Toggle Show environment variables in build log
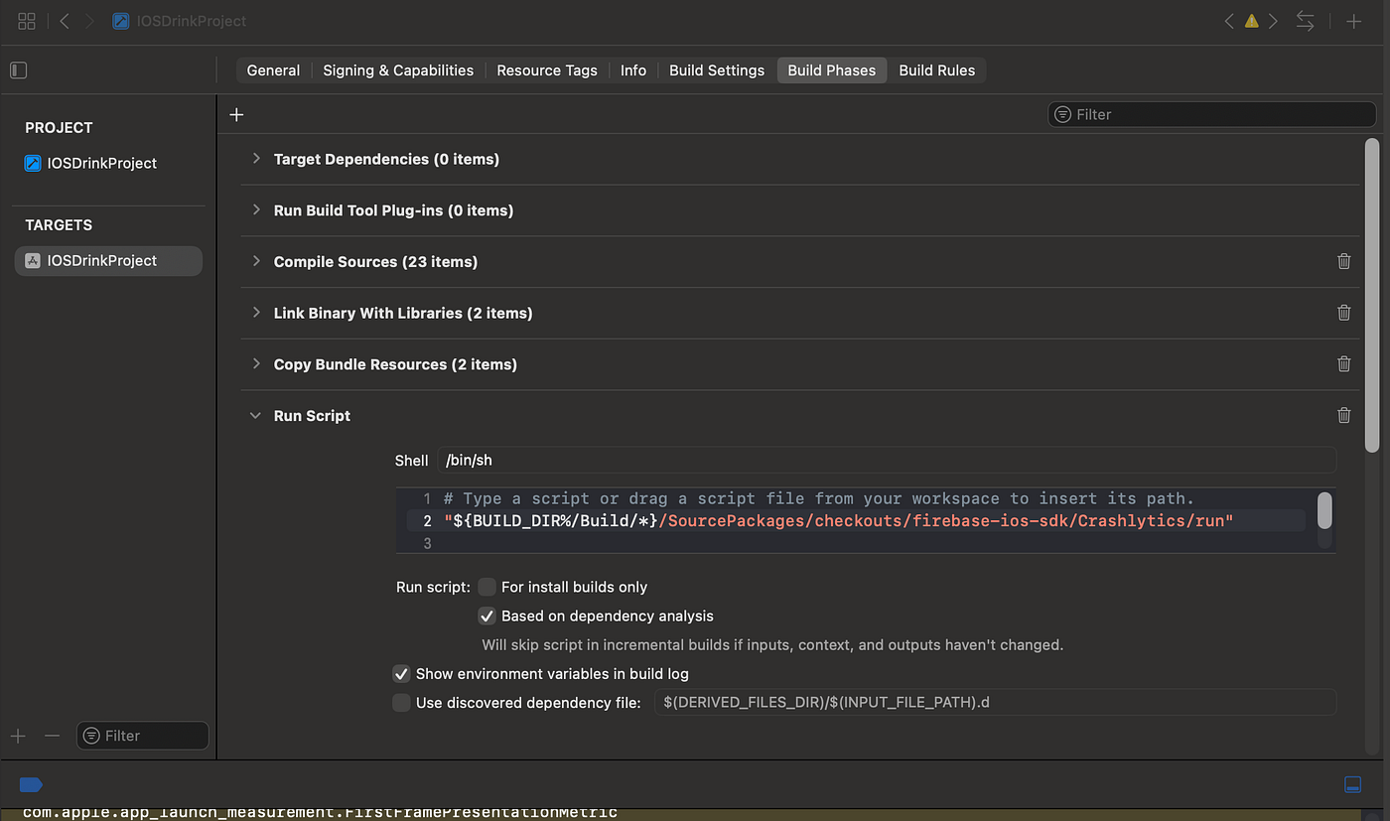The height and width of the screenshot is (821, 1390). click(401, 673)
